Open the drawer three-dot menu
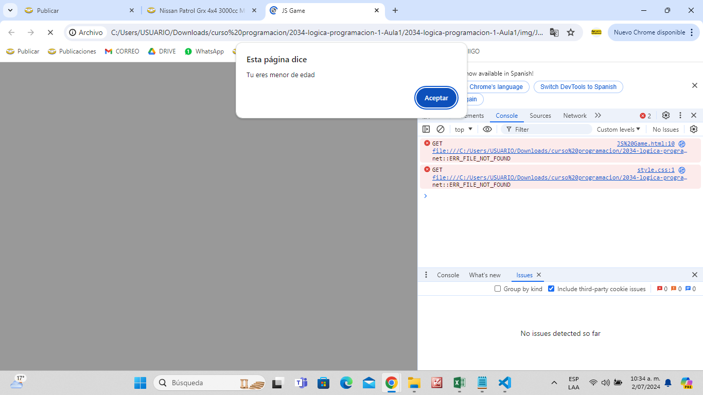The image size is (703, 395). point(426,275)
